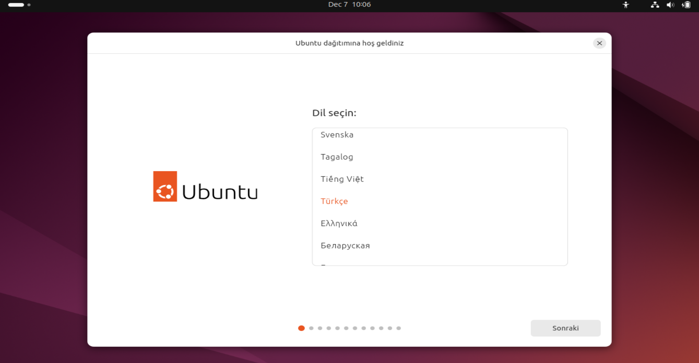Open the accessibility menu in top bar
Image resolution: width=699 pixels, height=363 pixels.
pos(625,5)
